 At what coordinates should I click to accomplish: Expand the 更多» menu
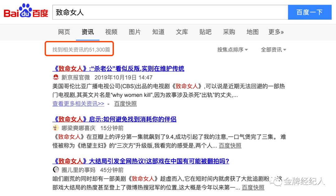[x=276, y=32]
